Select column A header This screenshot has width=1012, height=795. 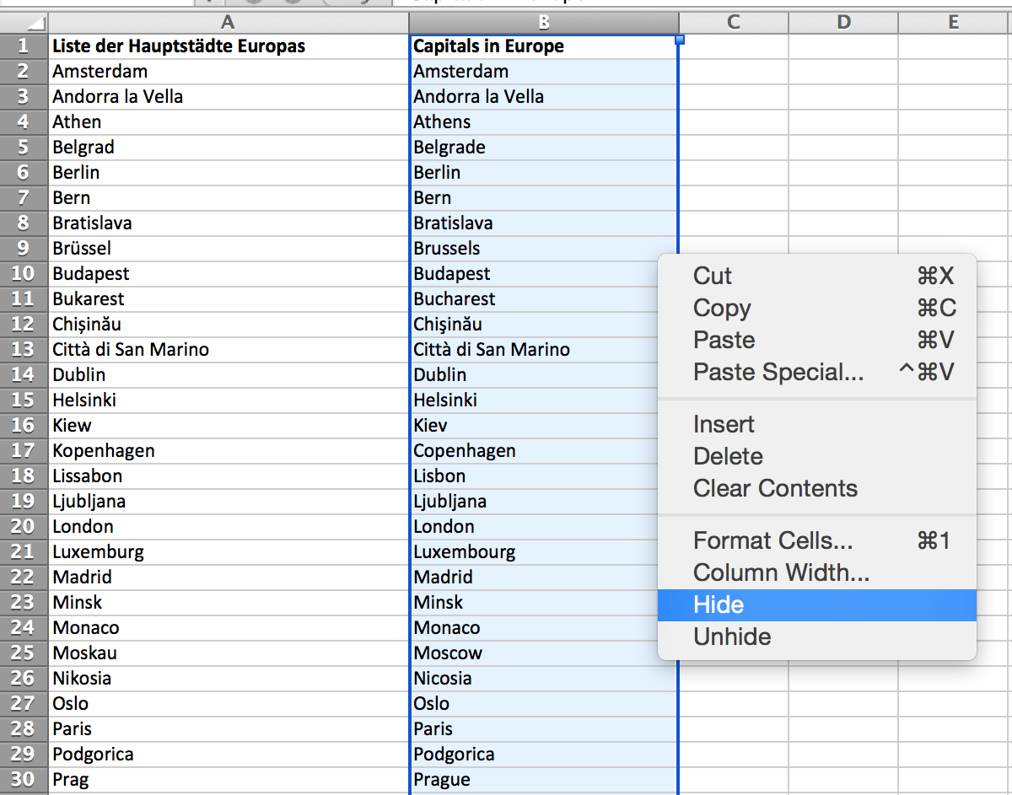pos(228,23)
